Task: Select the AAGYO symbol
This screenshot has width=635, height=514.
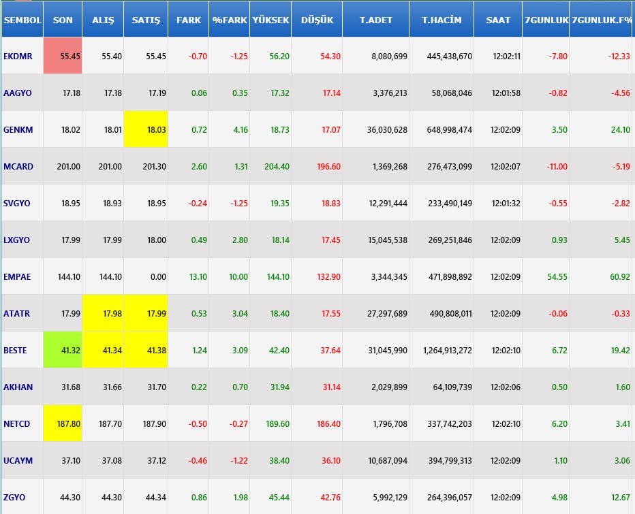Action: coord(18,93)
